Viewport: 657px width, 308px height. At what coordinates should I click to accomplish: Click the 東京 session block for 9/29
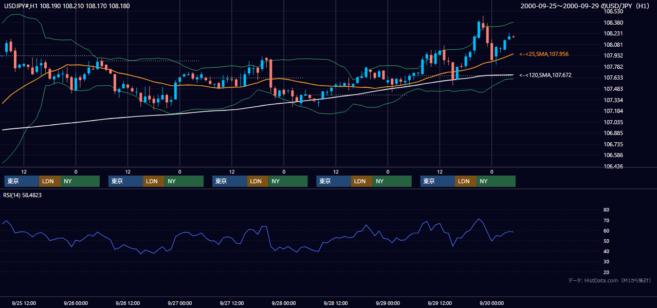(x=437, y=181)
